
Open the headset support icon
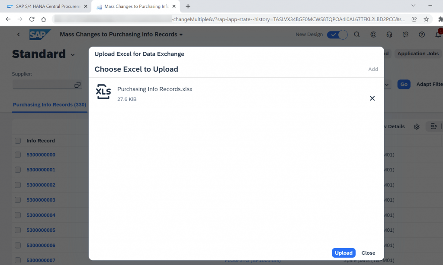click(x=389, y=35)
